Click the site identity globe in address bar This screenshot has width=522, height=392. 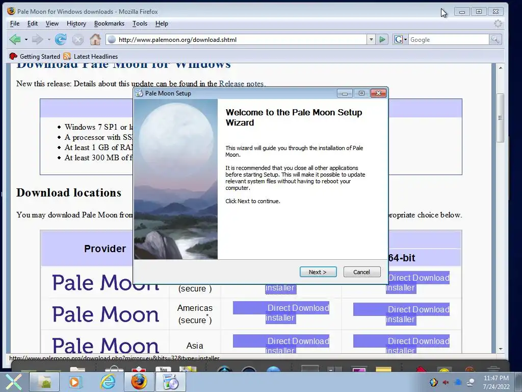click(112, 39)
